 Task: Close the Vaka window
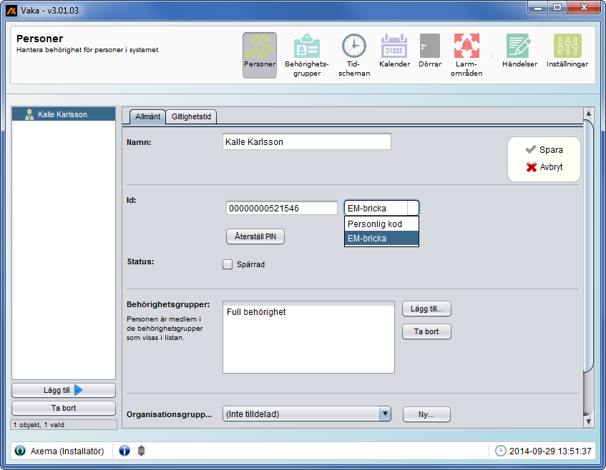(584, 7)
